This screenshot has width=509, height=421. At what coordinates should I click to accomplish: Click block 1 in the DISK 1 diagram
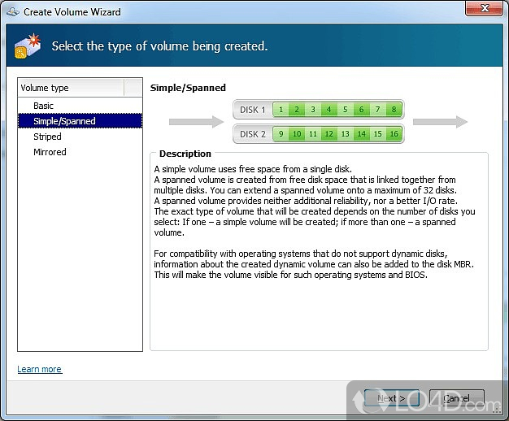pyautogui.click(x=281, y=110)
